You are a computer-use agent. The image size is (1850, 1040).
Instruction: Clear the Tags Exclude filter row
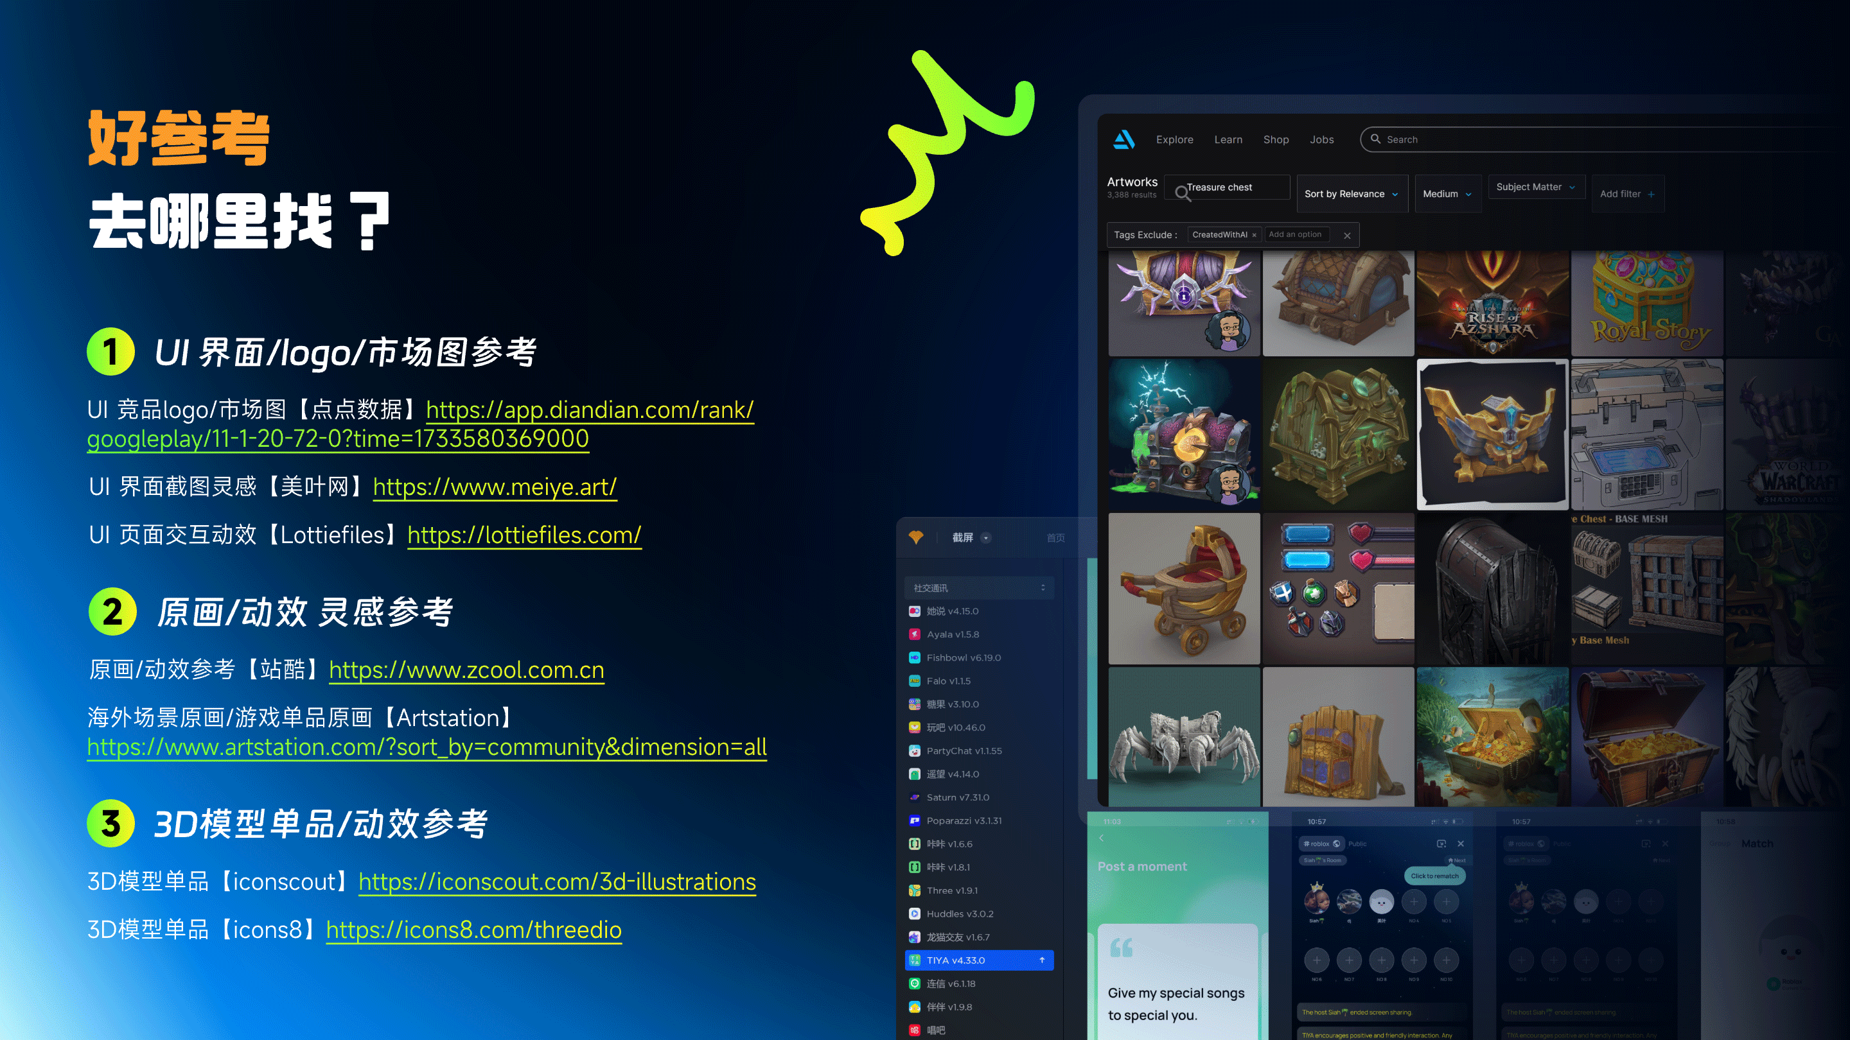[x=1347, y=236]
